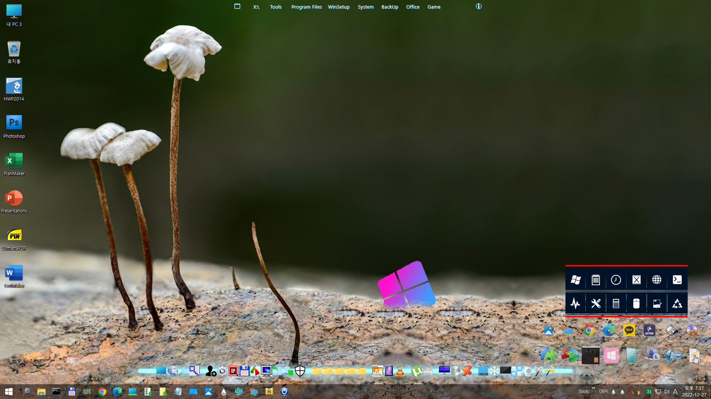Click the red X icon in dock
This screenshot has width=711, height=399.
click(x=467, y=371)
